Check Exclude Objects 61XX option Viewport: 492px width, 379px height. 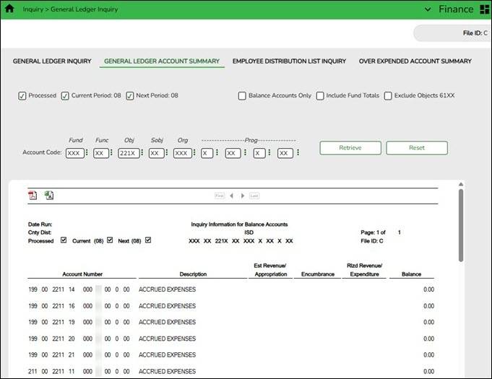(x=388, y=95)
